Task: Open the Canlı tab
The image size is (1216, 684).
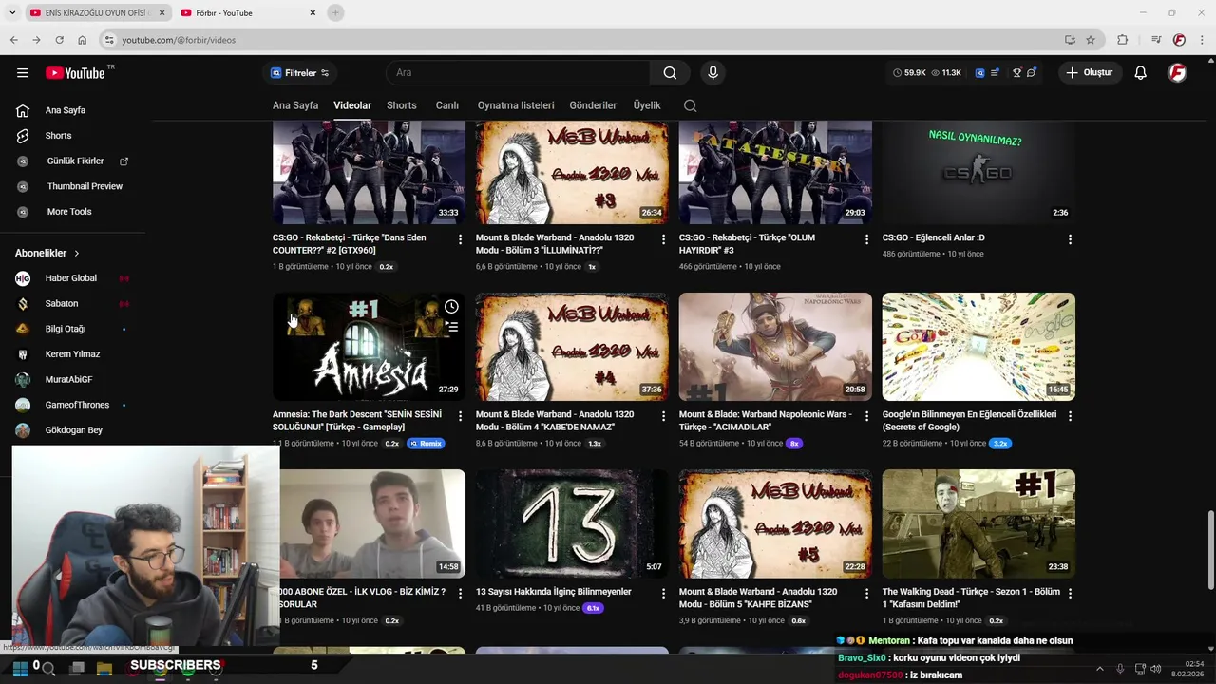Action: click(x=447, y=105)
